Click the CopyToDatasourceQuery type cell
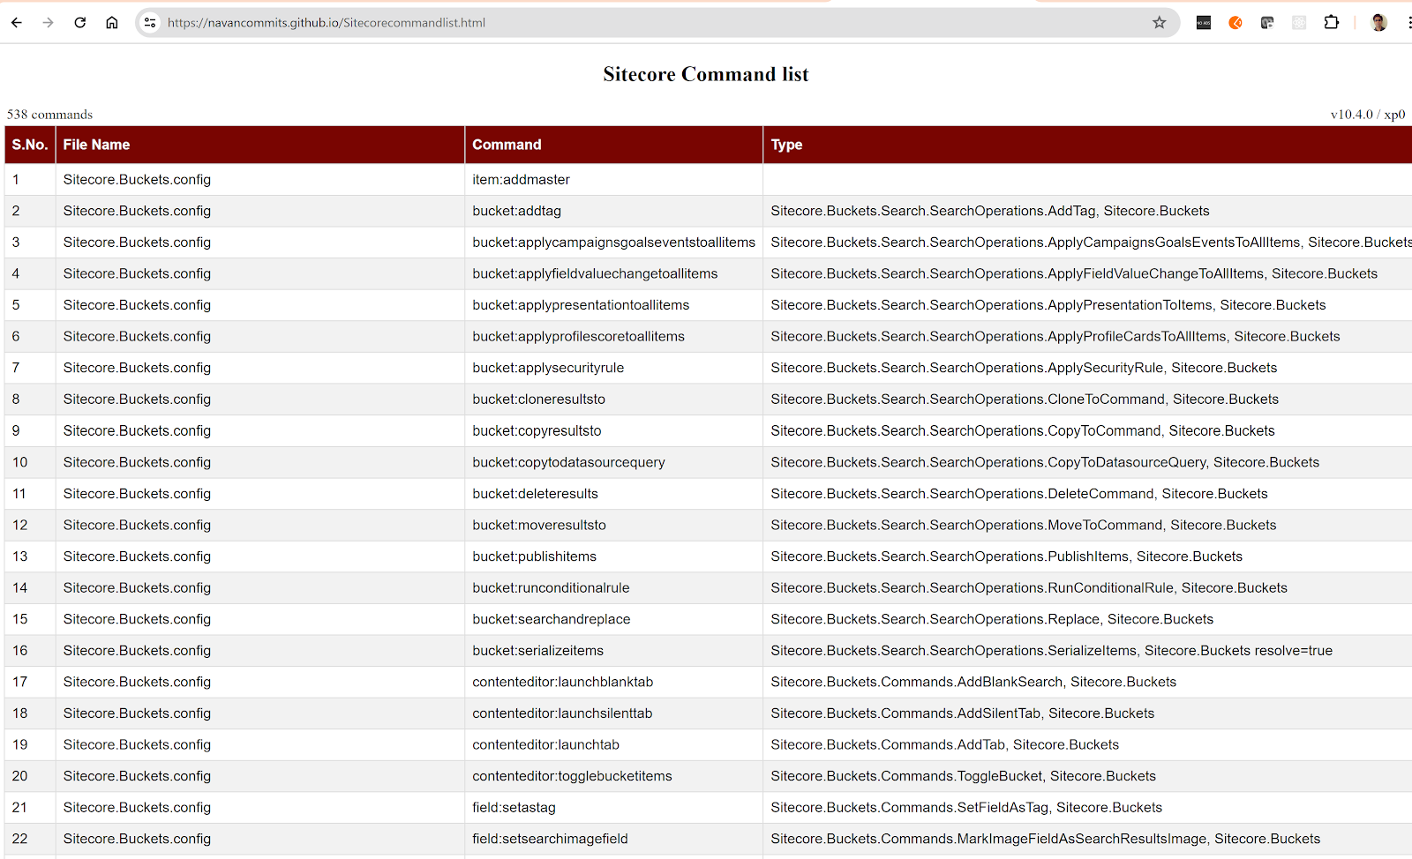 tap(1088, 462)
